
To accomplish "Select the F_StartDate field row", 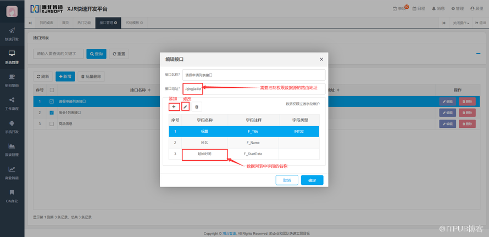I will [244, 154].
